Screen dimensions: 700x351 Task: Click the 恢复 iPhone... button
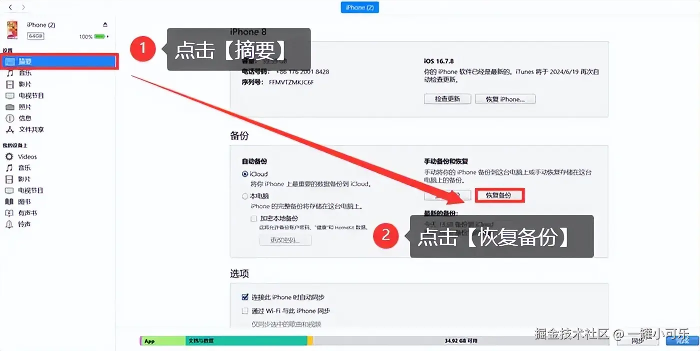(x=505, y=99)
